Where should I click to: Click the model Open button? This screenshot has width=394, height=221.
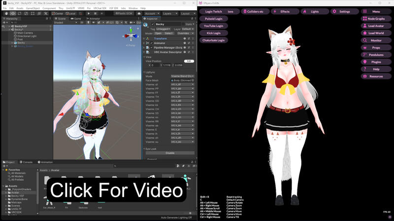coord(158,33)
